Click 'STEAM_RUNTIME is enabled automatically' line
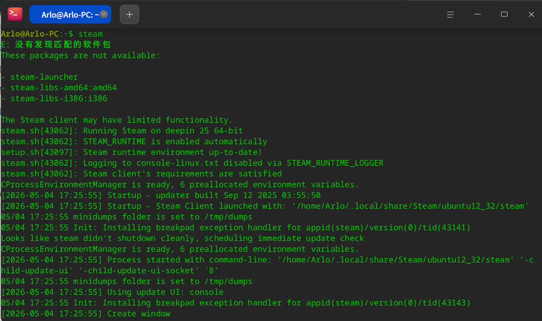Screen dimensions: 542x321 (x=134, y=142)
